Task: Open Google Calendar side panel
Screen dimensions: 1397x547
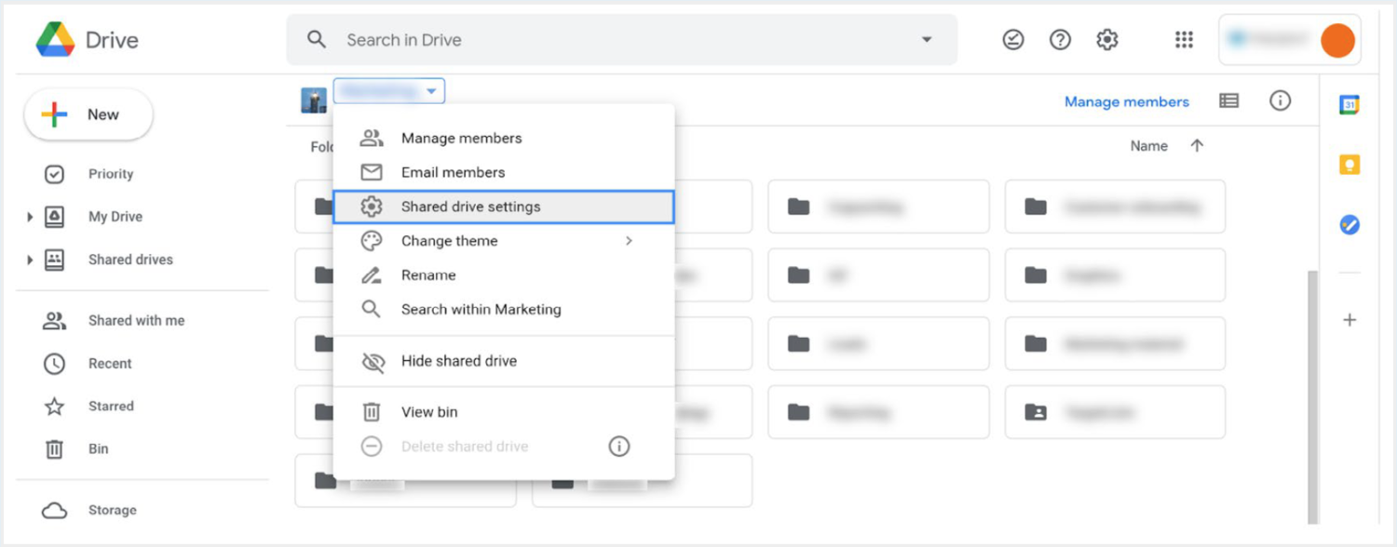Action: pos(1350,104)
